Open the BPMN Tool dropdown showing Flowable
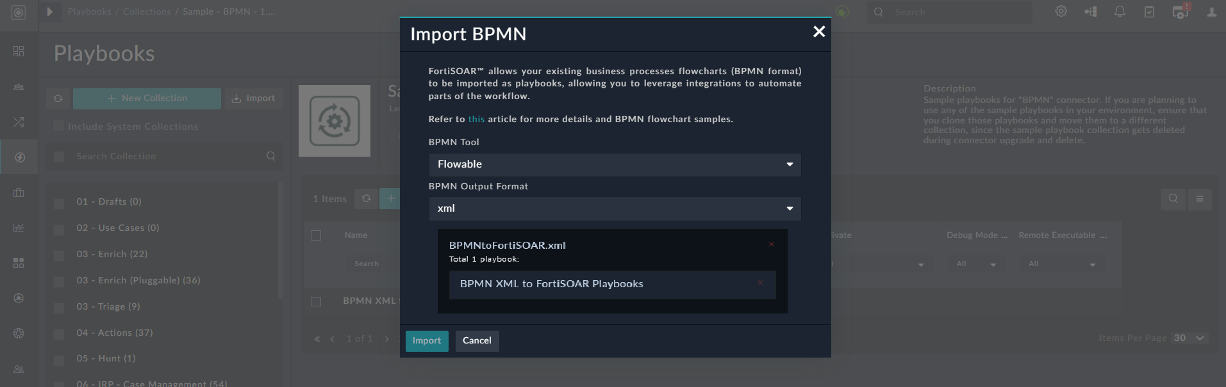Viewport: 1226px width, 387px height. pyautogui.click(x=615, y=164)
